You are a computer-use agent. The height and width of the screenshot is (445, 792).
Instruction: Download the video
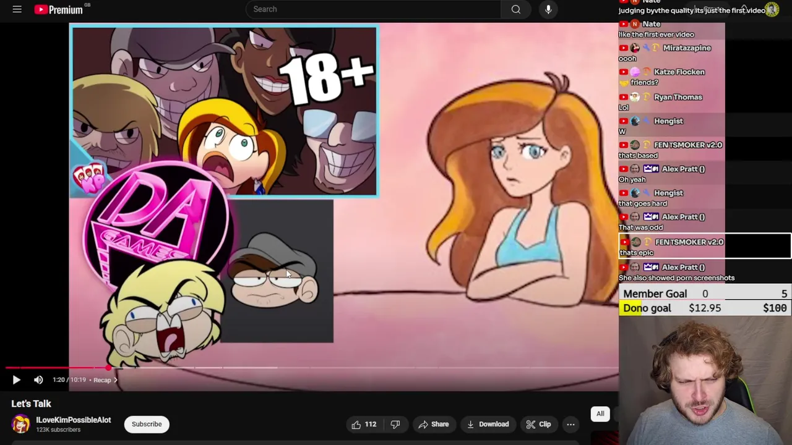[x=488, y=424]
